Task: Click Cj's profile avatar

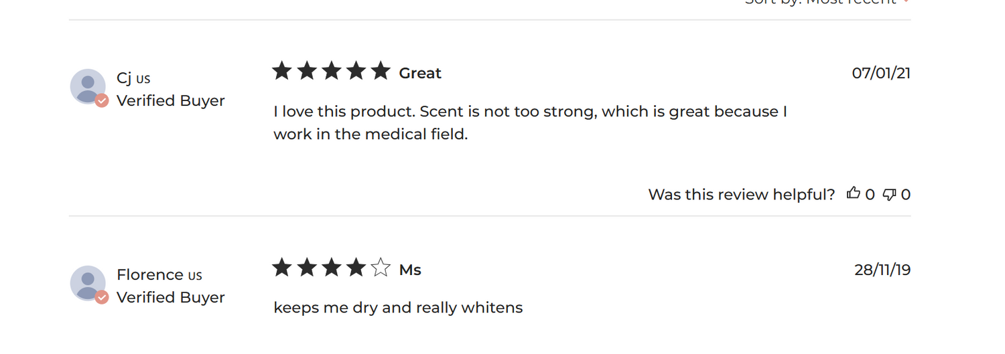Action: click(x=87, y=86)
